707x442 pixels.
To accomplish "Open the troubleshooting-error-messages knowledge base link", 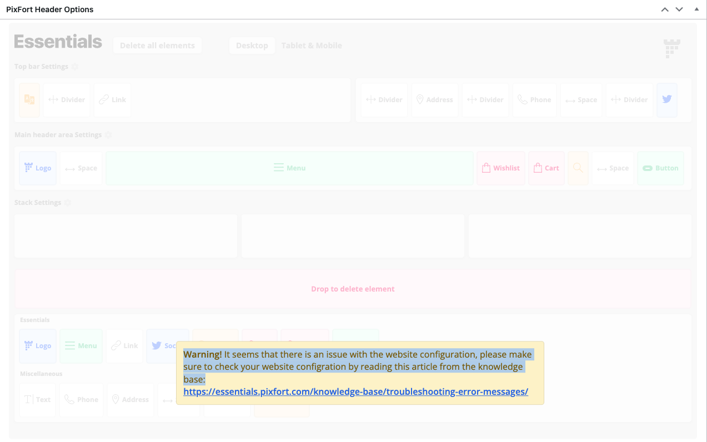I will tap(355, 391).
